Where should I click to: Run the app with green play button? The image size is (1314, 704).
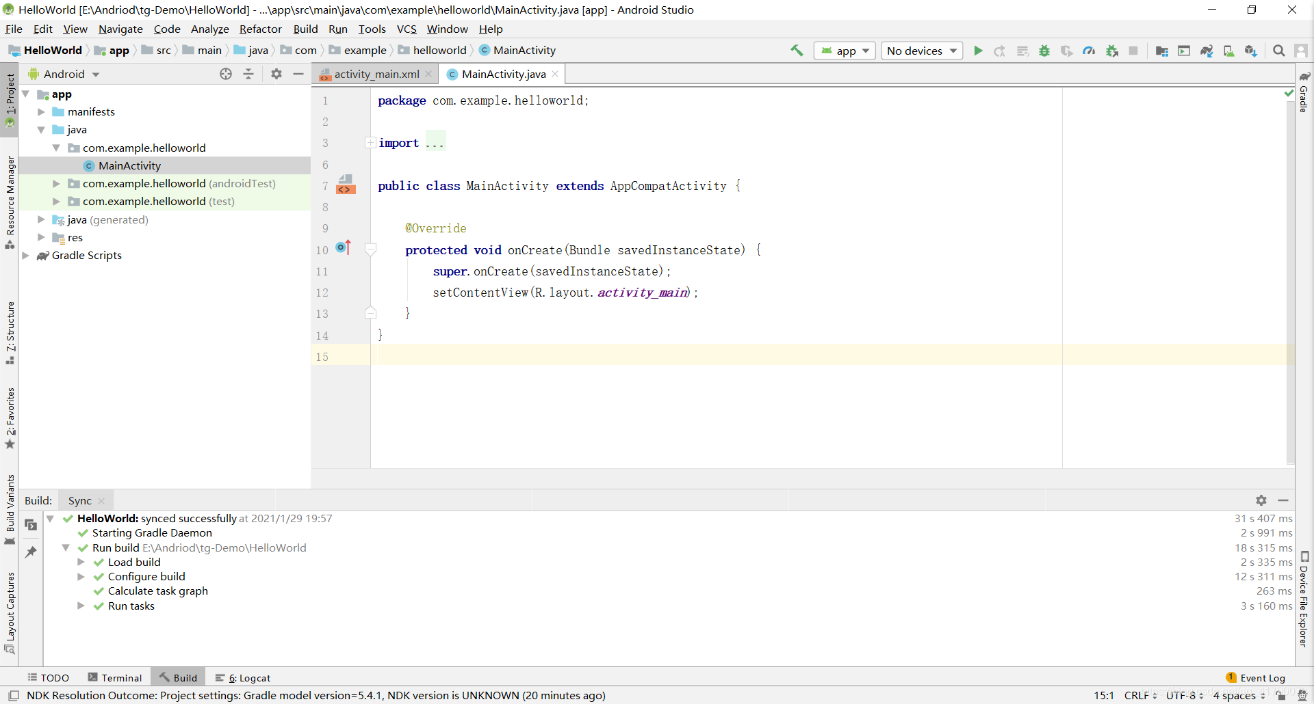click(x=978, y=51)
